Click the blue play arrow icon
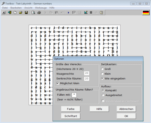This screenshot has height=123, width=151. coord(69,13)
